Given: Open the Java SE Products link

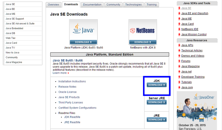Looking at the screenshot, I should coord(69,97).
